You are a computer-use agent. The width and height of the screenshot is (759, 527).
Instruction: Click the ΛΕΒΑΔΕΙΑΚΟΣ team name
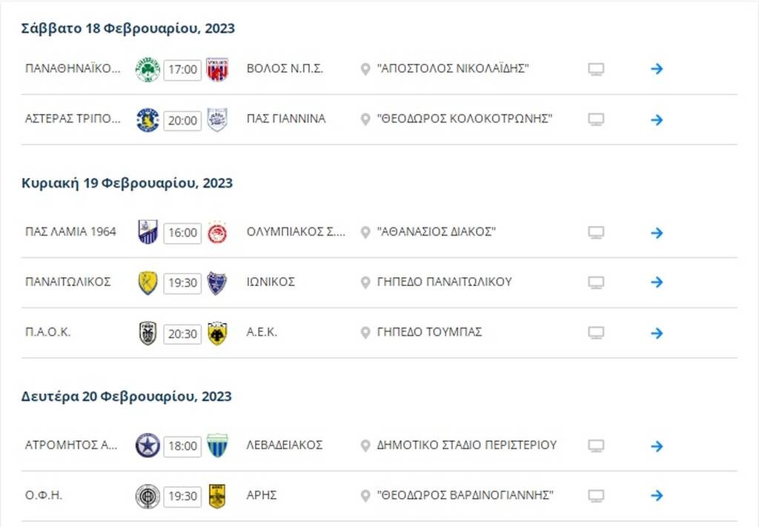coord(285,445)
